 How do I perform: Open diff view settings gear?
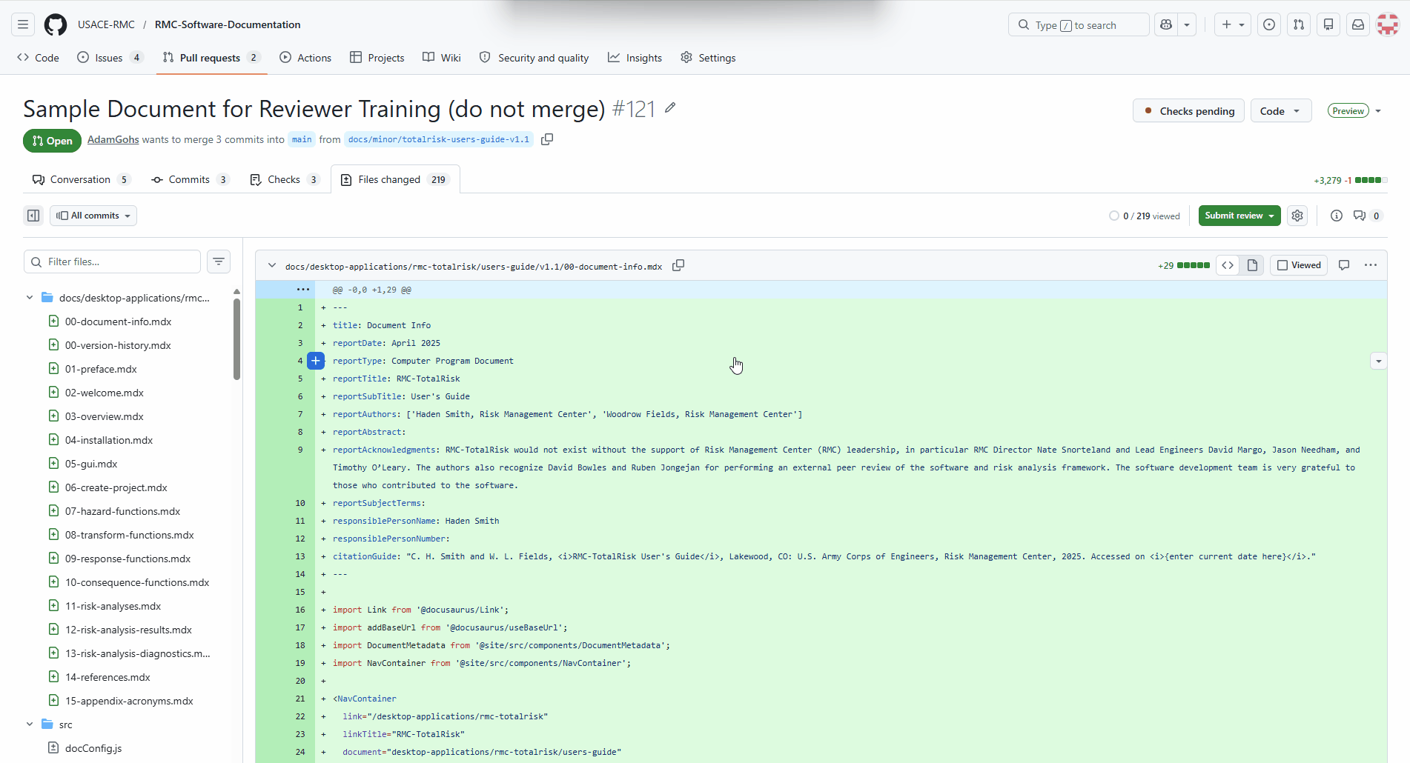click(1297, 216)
